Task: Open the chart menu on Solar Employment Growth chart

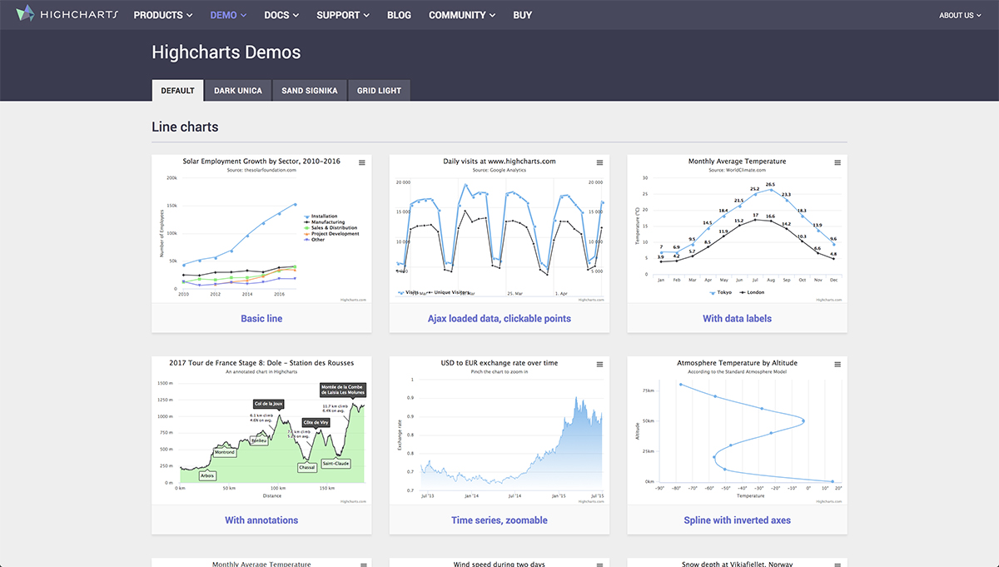Action: pos(362,162)
